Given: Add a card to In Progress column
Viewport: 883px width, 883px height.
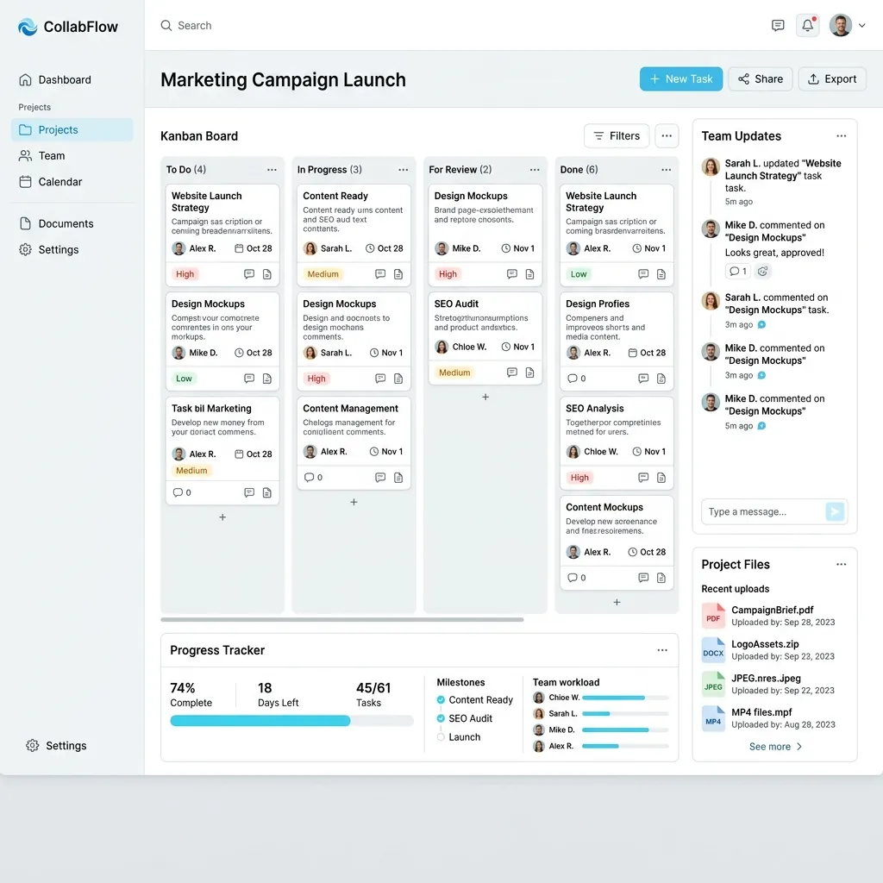Looking at the screenshot, I should coord(354,502).
